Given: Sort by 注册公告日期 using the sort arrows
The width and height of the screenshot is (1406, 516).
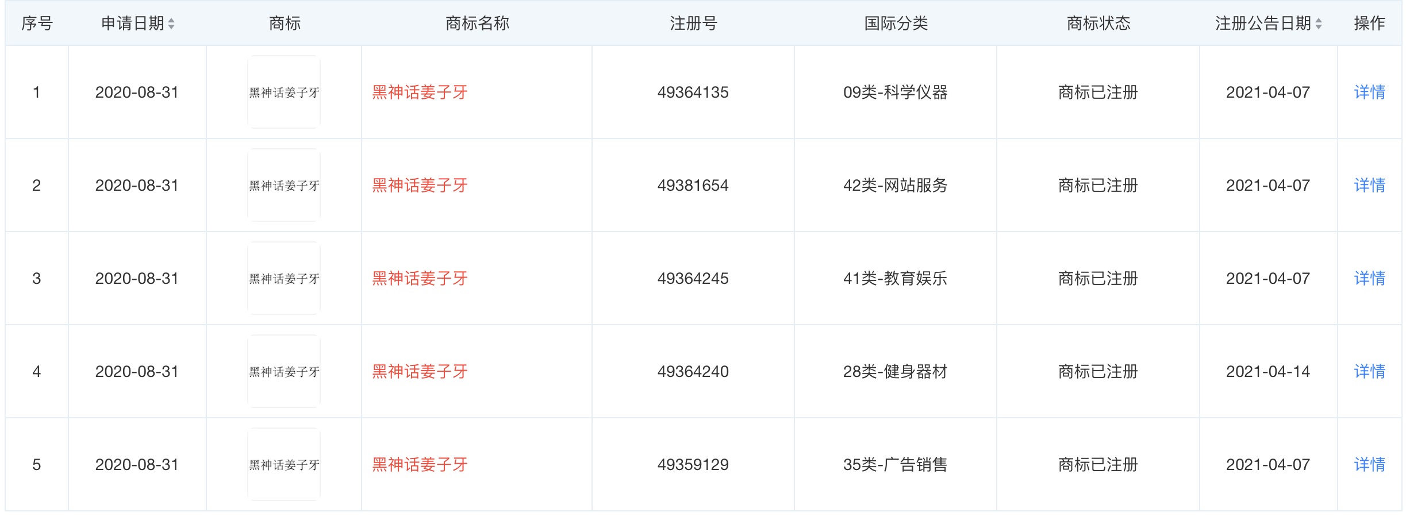Looking at the screenshot, I should pyautogui.click(x=1319, y=24).
